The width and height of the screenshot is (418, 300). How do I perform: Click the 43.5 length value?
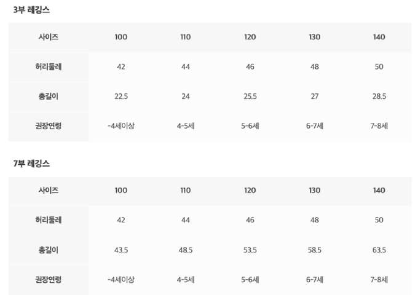pyautogui.click(x=121, y=250)
